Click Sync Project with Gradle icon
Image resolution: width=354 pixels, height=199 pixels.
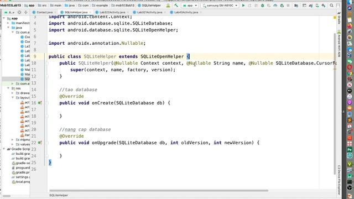coord(311,6)
